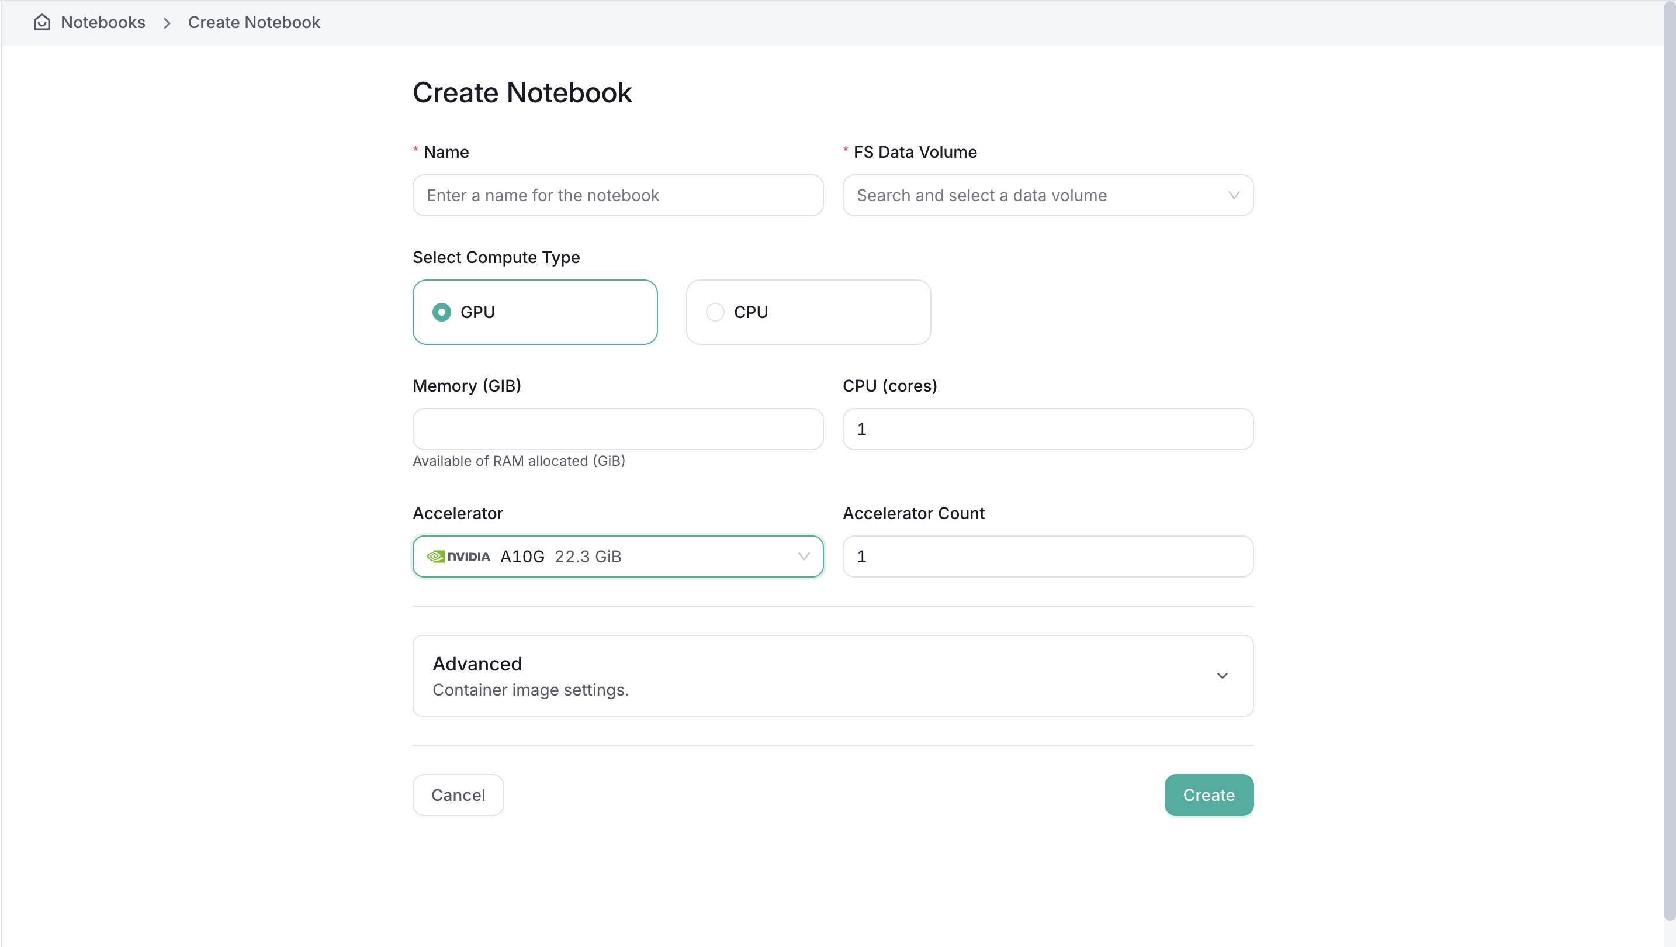
Task: Go to Notebooks breadcrumb link
Action: 103,22
